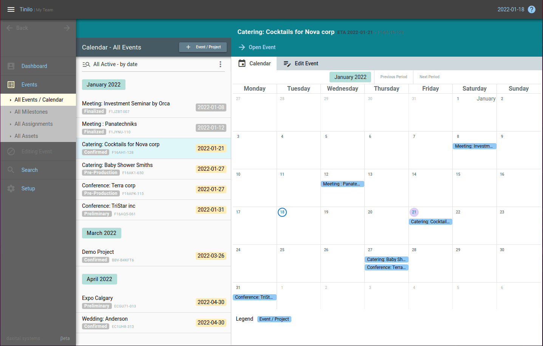Click the Search magnifier icon
The width and height of the screenshot is (543, 346).
point(11,170)
